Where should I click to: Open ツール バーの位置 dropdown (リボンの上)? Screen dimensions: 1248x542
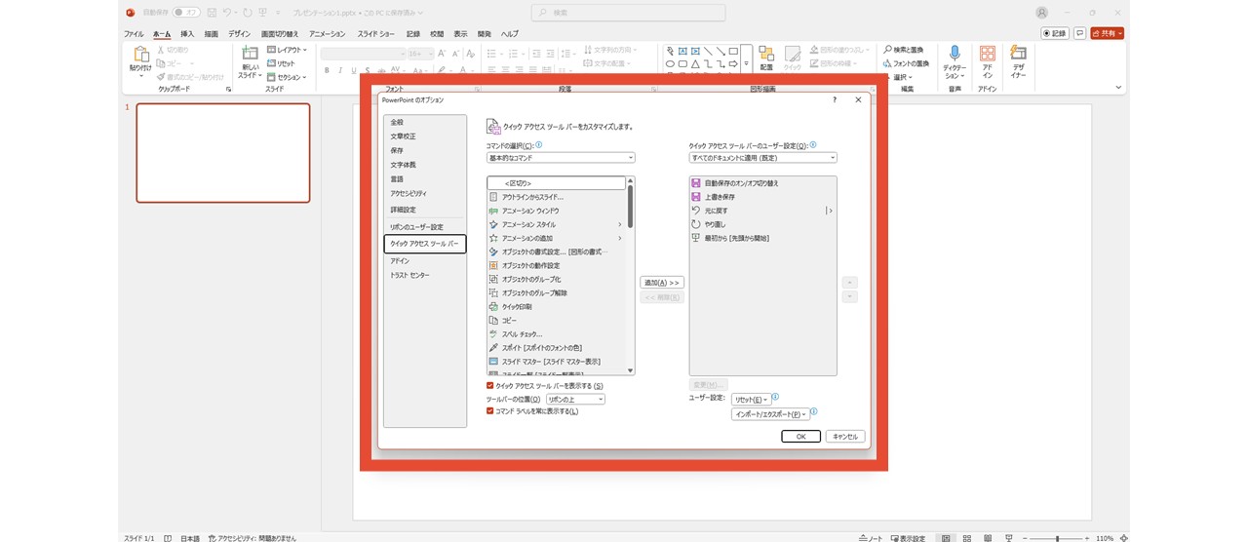(575, 399)
